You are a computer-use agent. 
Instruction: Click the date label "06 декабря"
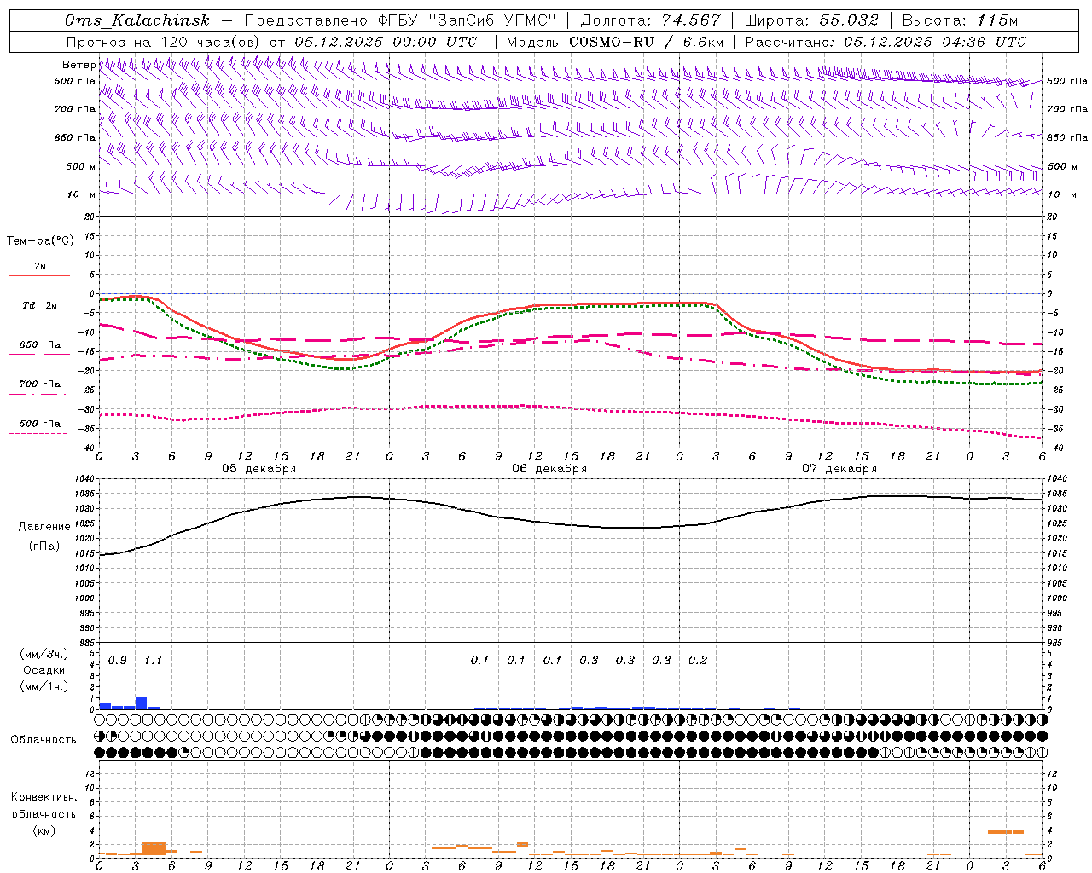click(x=549, y=469)
